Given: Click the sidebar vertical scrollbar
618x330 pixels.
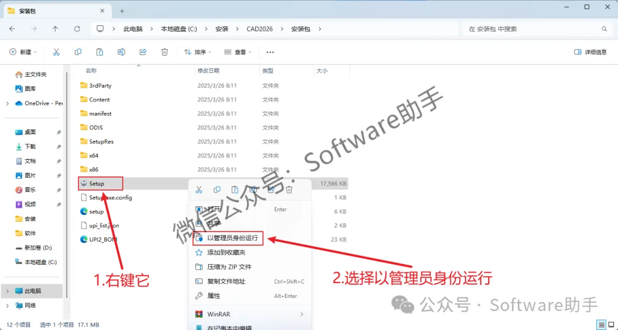Looking at the screenshot, I should pyautogui.click(x=68, y=186).
